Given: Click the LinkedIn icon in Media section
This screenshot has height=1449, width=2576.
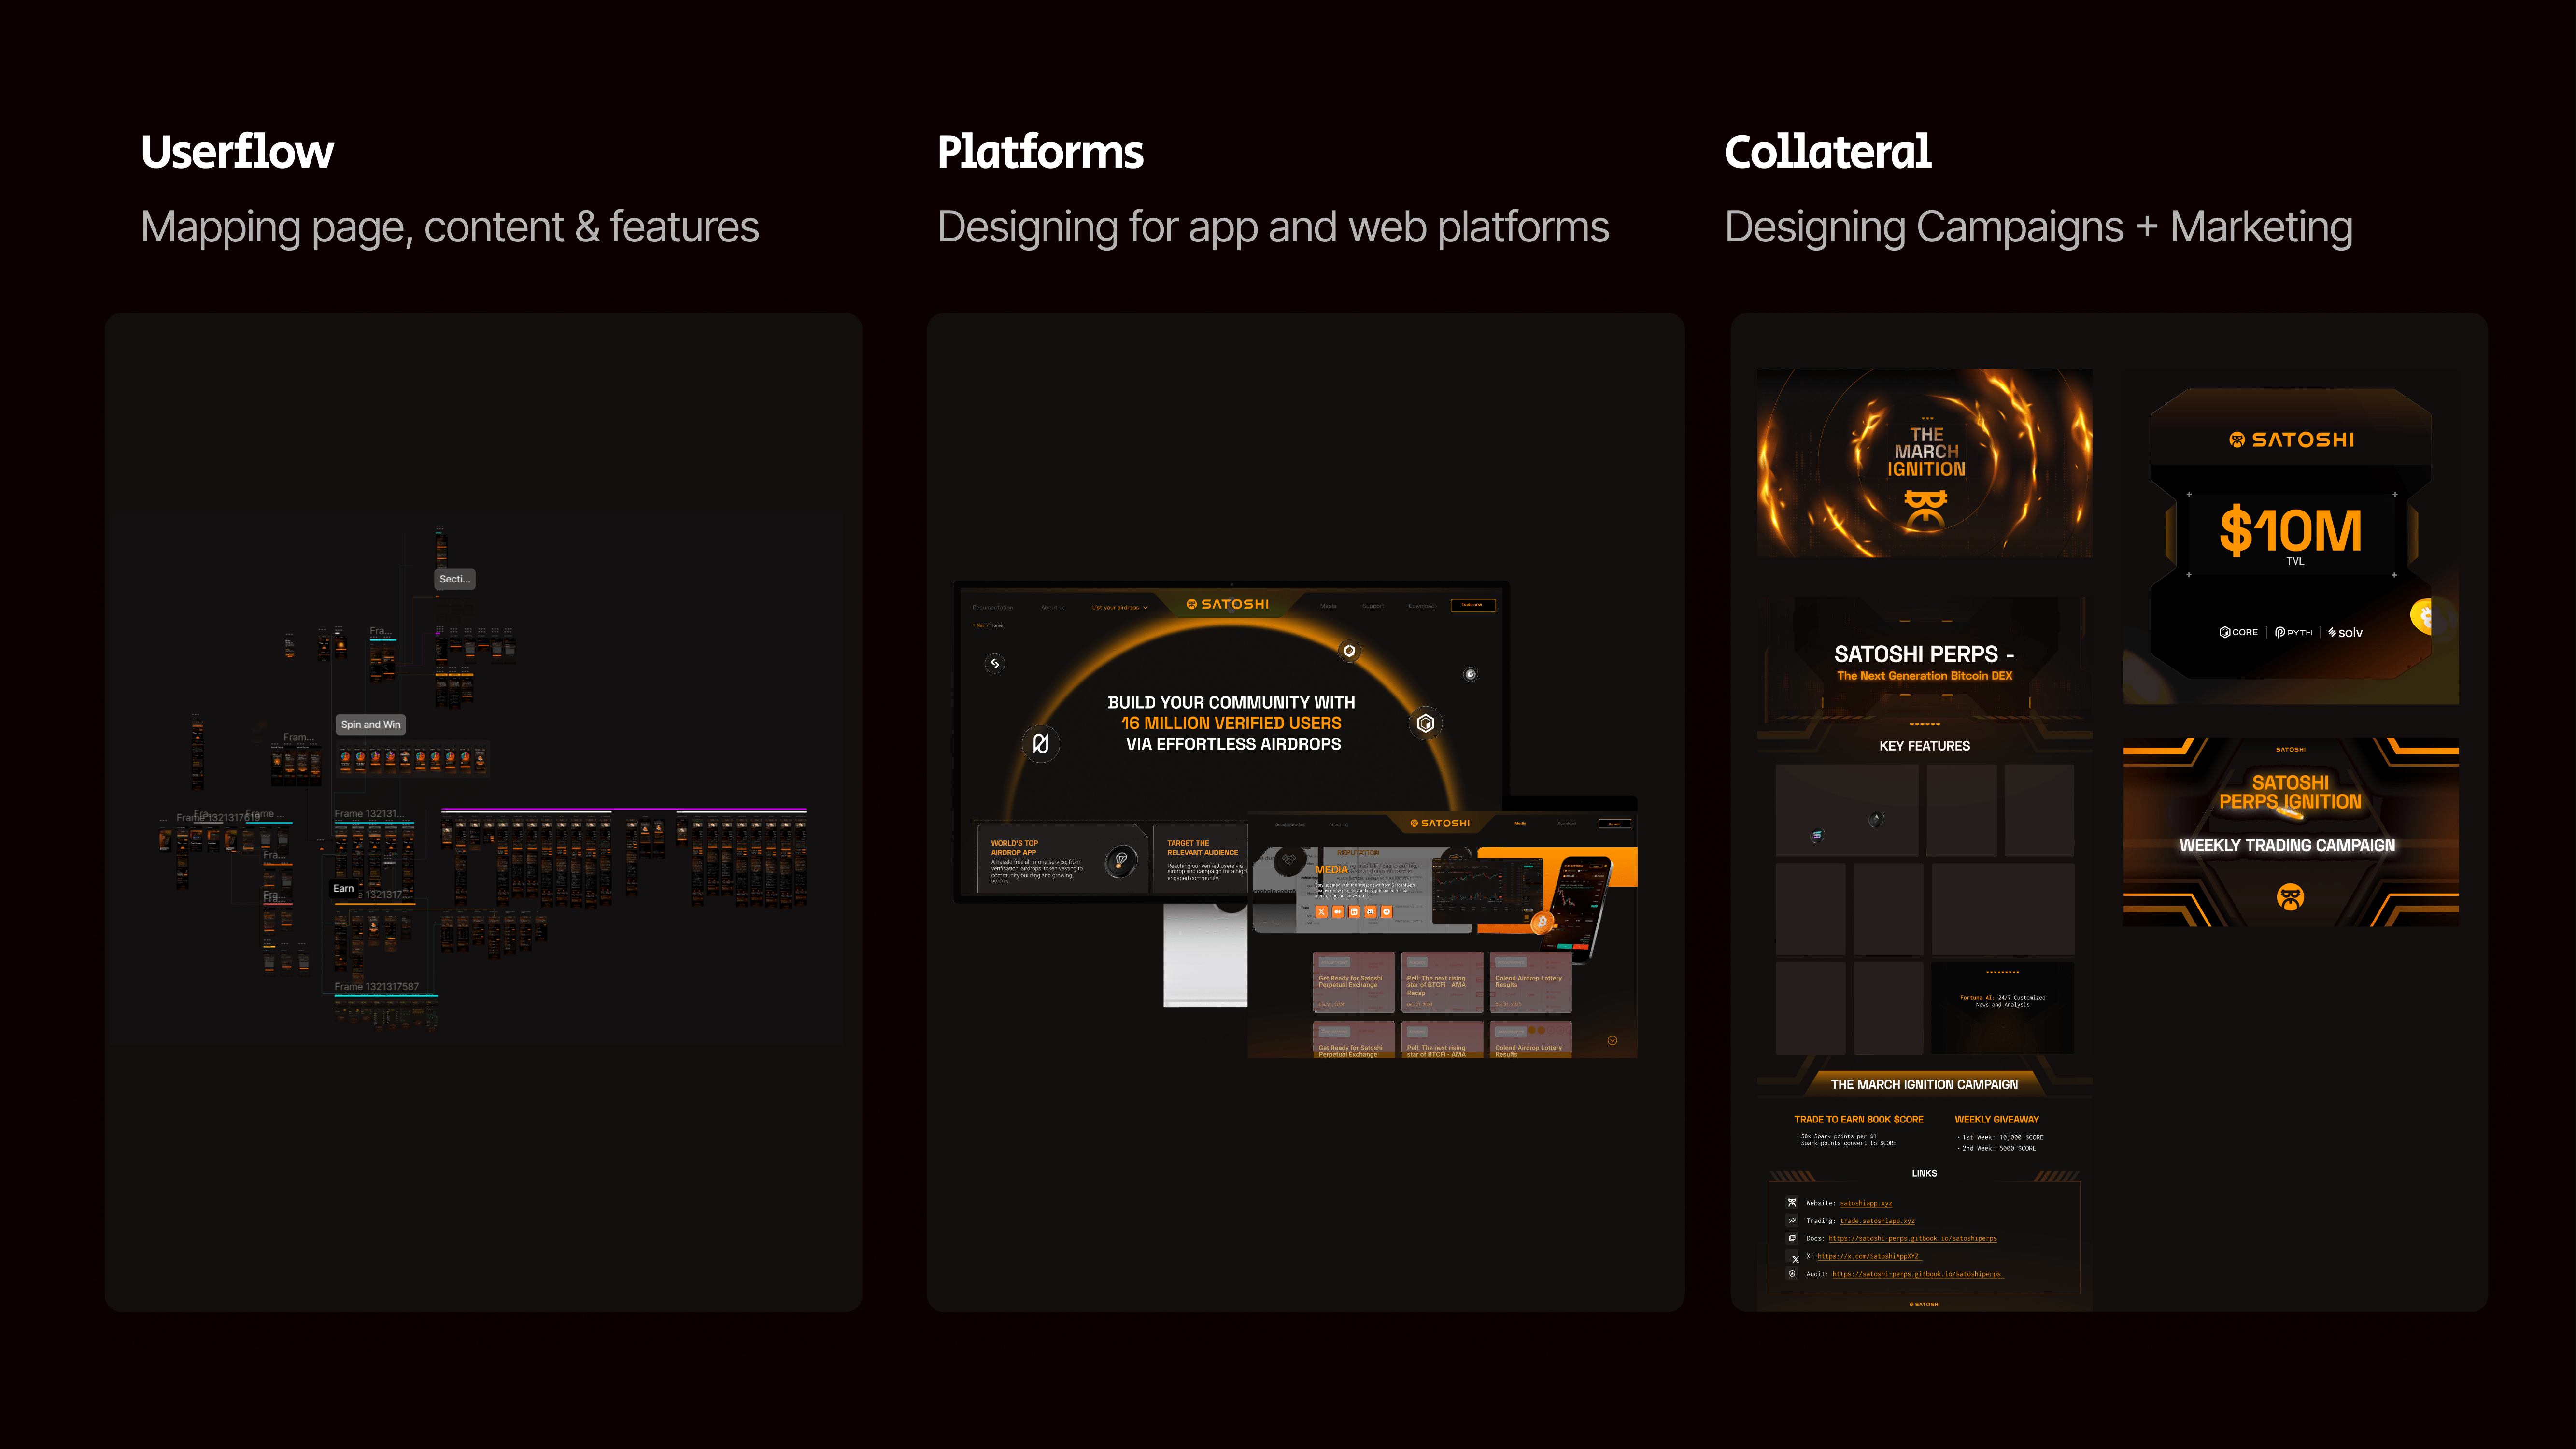Looking at the screenshot, I should click(1354, 912).
